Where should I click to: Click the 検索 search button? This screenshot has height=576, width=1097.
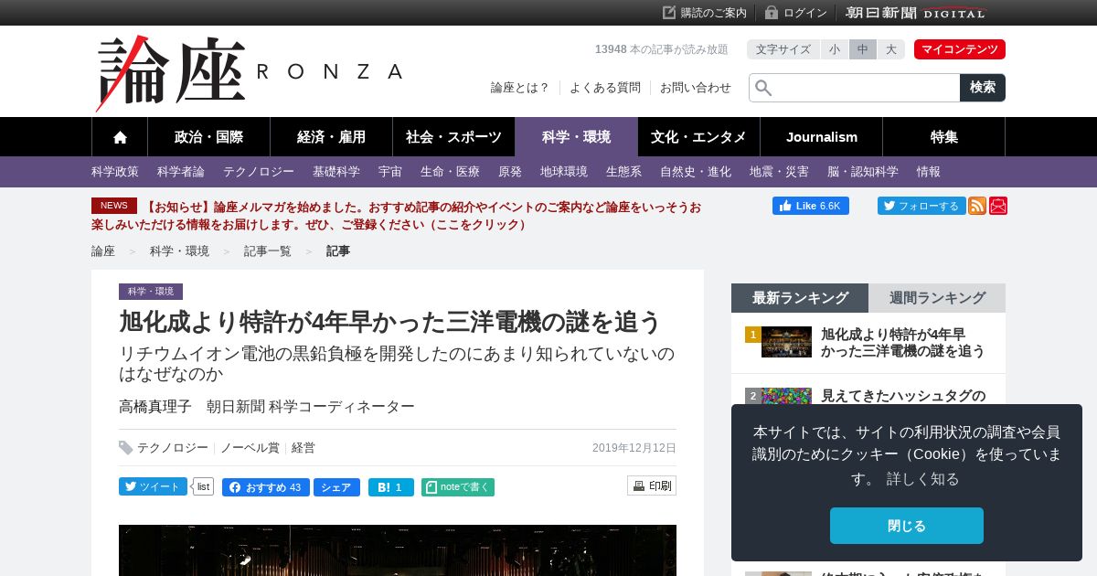[983, 88]
